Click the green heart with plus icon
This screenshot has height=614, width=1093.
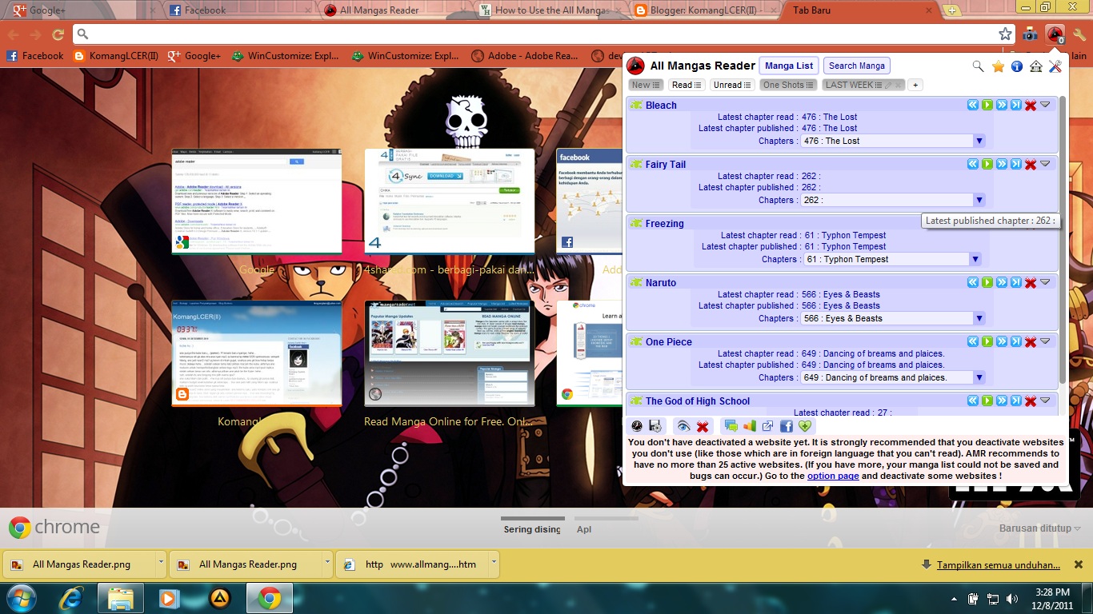(x=805, y=426)
